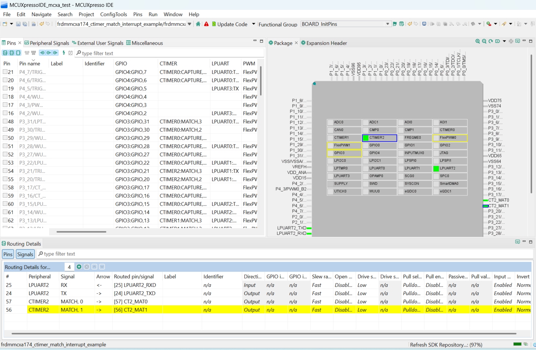Click the legend icon in Package toolbar
Viewport: 536px width, 350px height.
[518, 41]
